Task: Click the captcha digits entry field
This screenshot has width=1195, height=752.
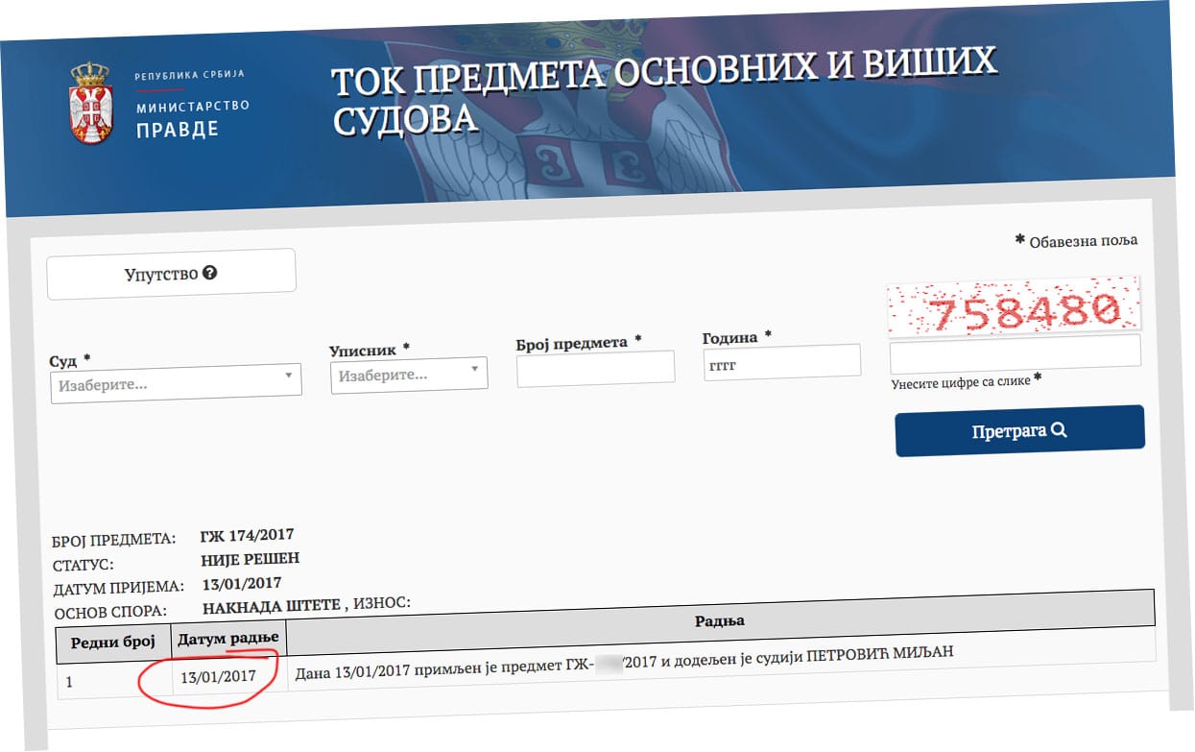Action: pos(1015,352)
